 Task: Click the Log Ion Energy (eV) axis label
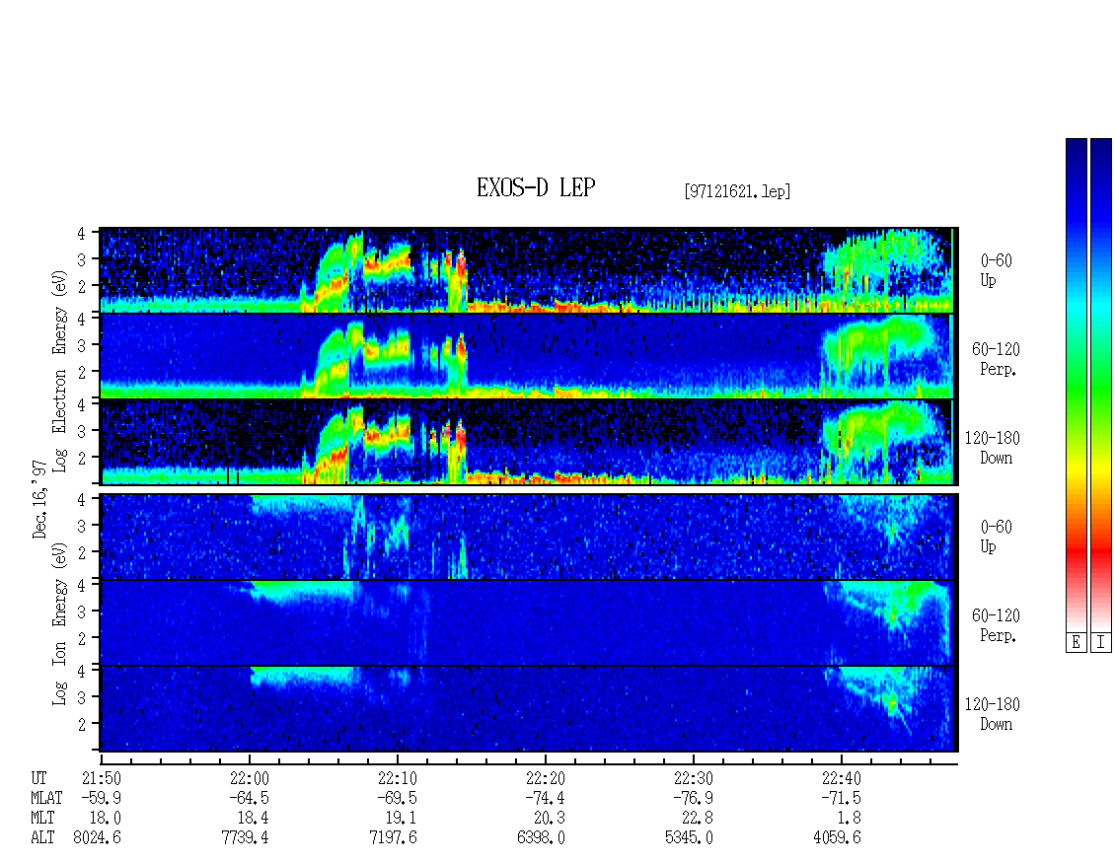(x=59, y=623)
